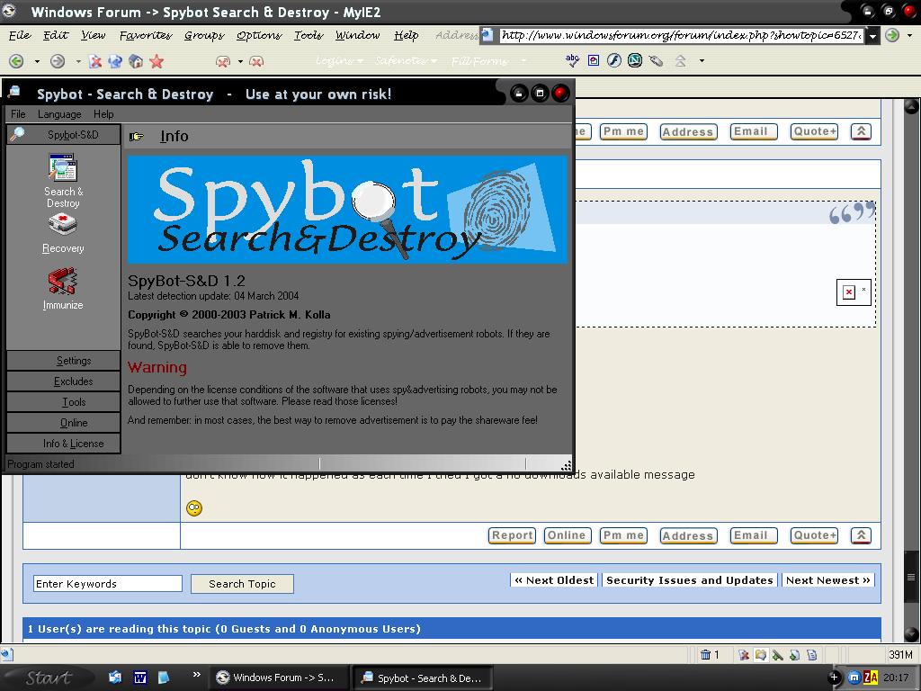
Task: Open the View menu in MyIE2
Action: point(93,35)
